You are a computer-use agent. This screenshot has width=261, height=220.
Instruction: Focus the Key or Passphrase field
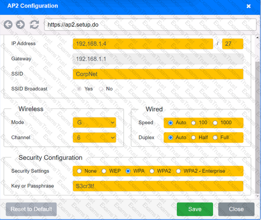(158, 186)
